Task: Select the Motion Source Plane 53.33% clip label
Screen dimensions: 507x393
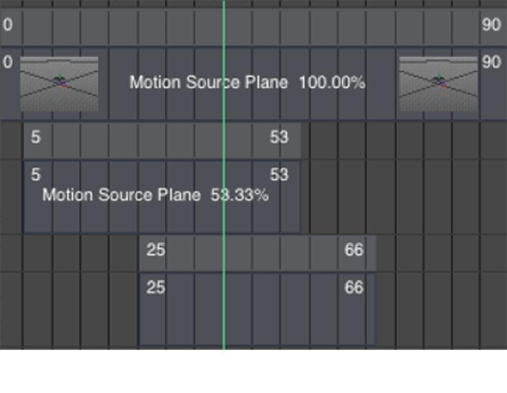Action: [x=155, y=195]
